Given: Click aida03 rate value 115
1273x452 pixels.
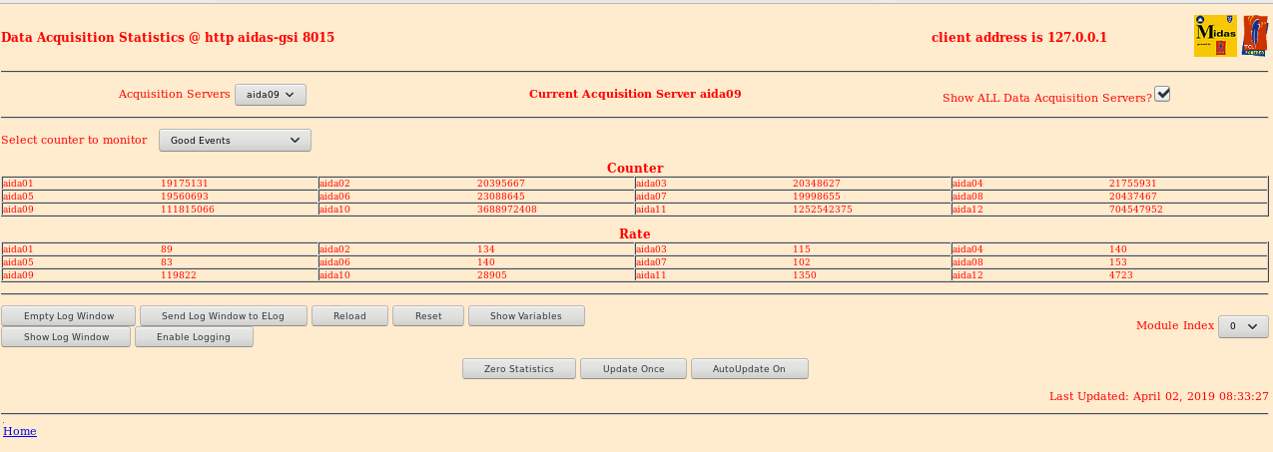Looking at the screenshot, I should [802, 249].
